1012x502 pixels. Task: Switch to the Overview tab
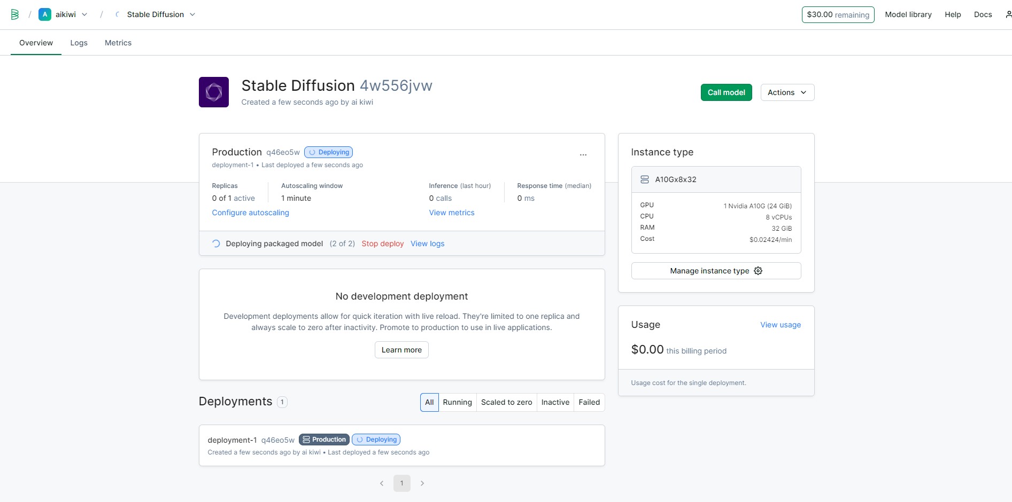point(36,43)
